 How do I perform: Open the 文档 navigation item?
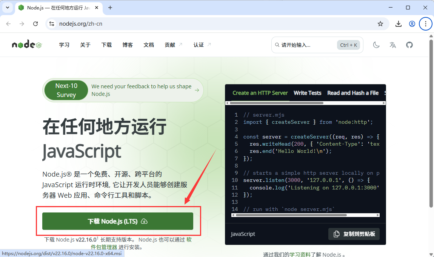pos(149,45)
